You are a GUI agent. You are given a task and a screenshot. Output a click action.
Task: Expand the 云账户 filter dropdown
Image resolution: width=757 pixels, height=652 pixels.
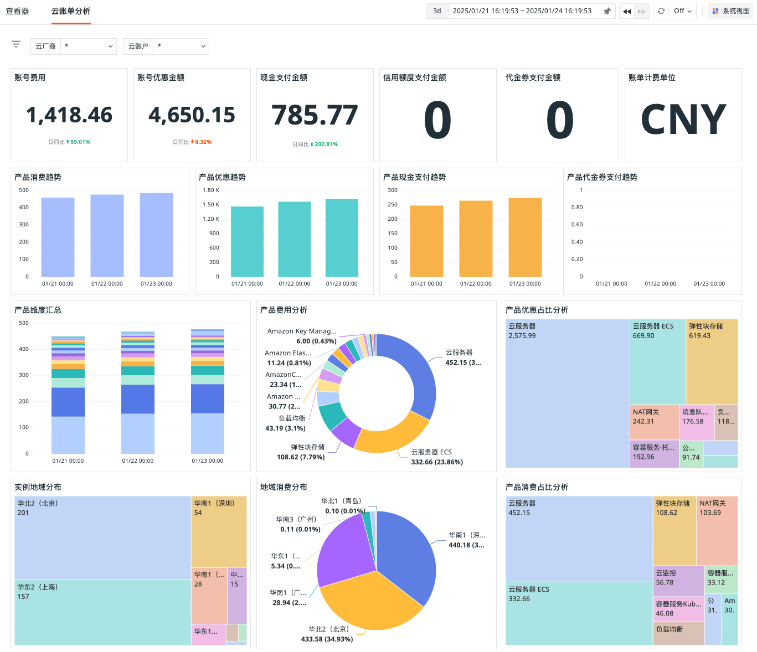tap(181, 46)
